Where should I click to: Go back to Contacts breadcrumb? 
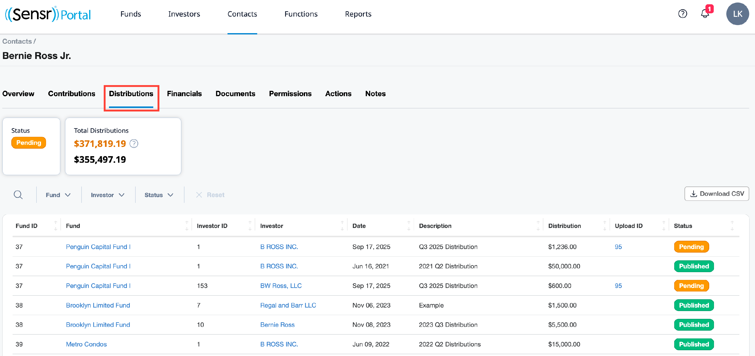tap(17, 41)
